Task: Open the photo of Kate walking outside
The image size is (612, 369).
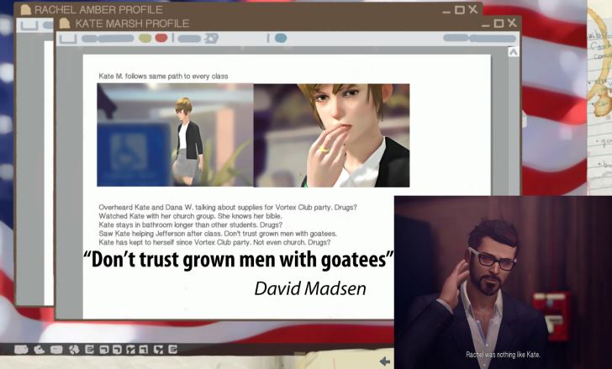Action: coord(175,135)
